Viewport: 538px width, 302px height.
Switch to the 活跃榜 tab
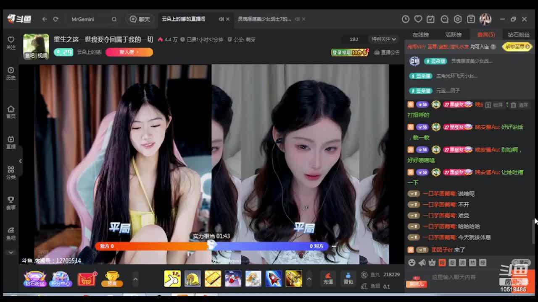click(453, 35)
